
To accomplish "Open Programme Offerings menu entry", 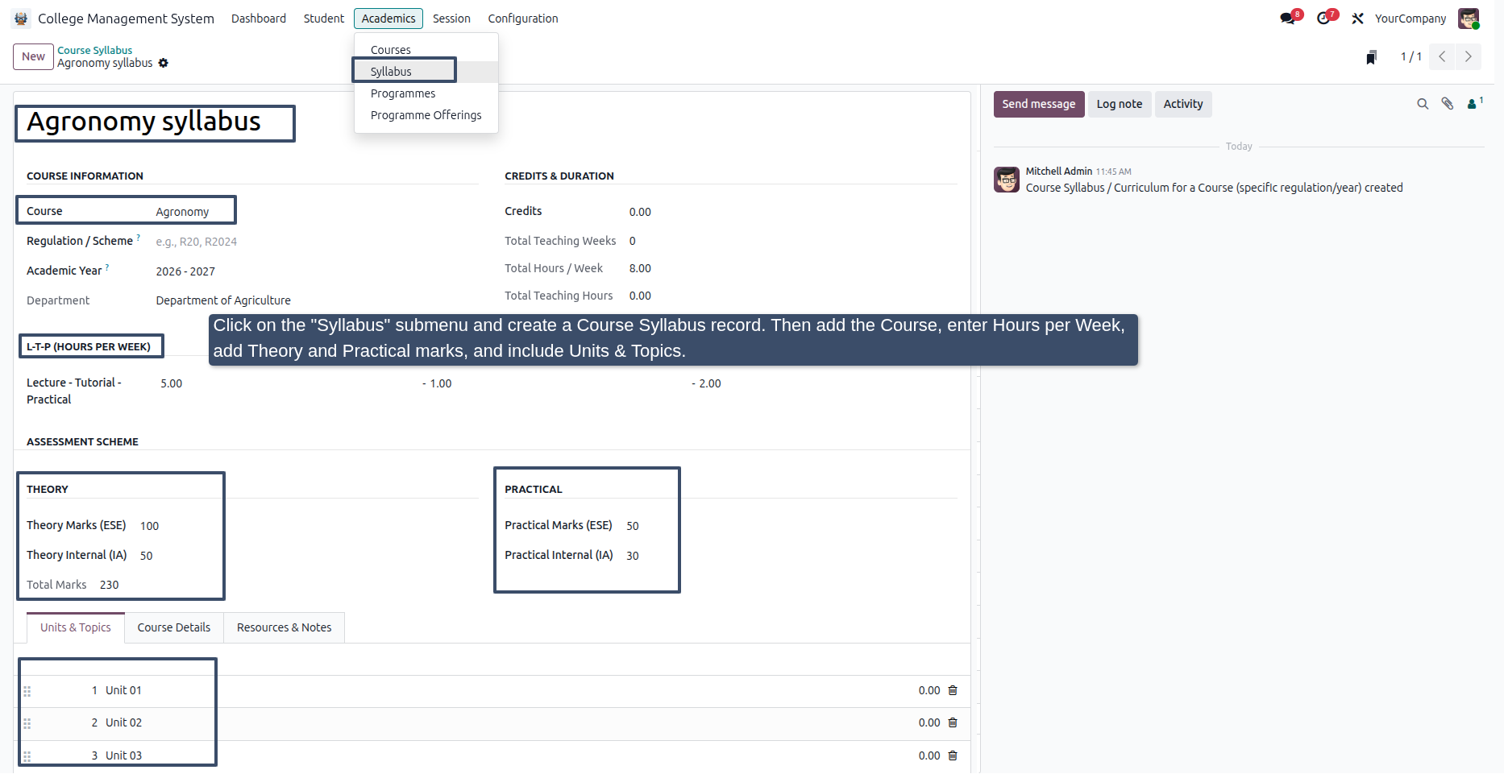I will 426,115.
